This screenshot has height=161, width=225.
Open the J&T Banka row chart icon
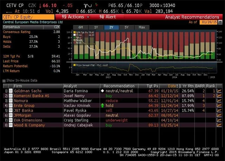point(219,110)
